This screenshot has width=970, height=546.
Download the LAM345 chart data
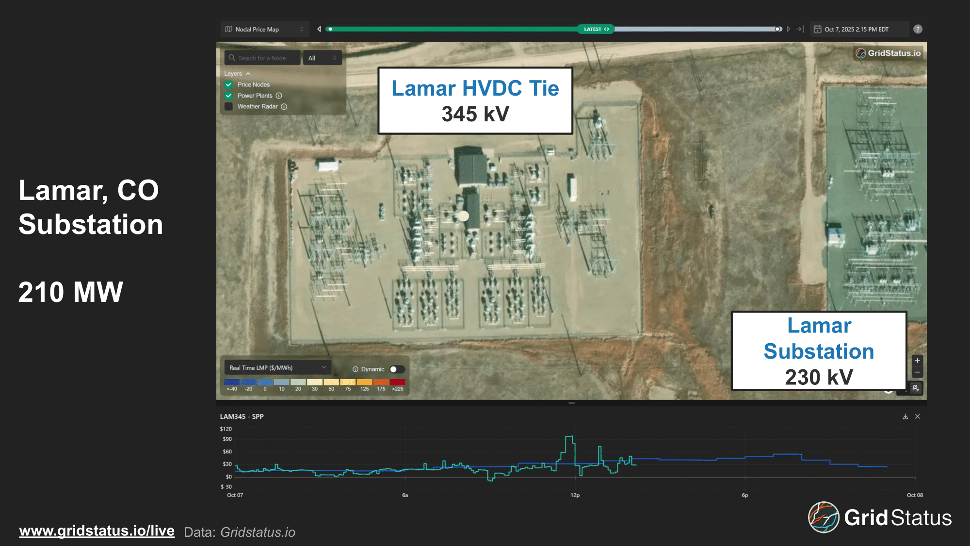pos(905,416)
